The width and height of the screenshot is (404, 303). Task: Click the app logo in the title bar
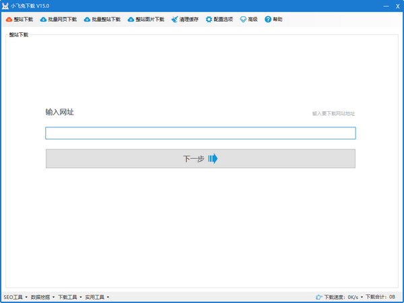[5, 5]
